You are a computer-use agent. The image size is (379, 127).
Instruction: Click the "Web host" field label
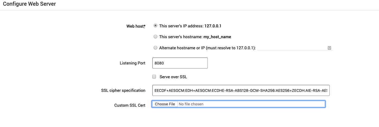click(x=135, y=26)
